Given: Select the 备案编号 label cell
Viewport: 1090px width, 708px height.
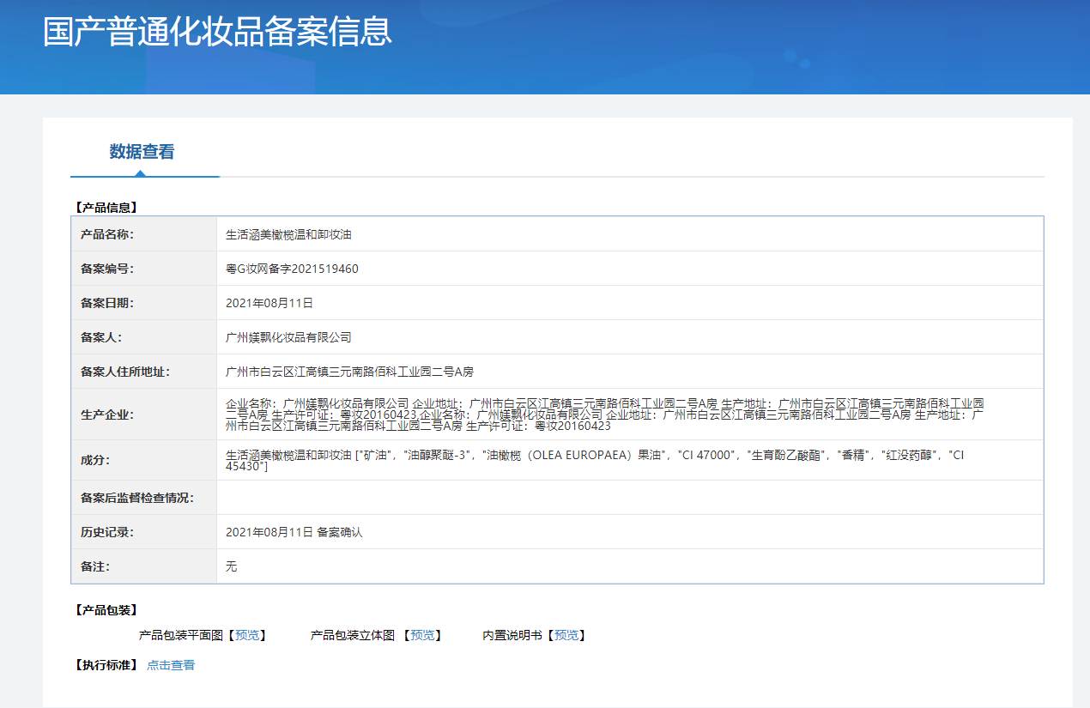Looking at the screenshot, I should [144, 269].
